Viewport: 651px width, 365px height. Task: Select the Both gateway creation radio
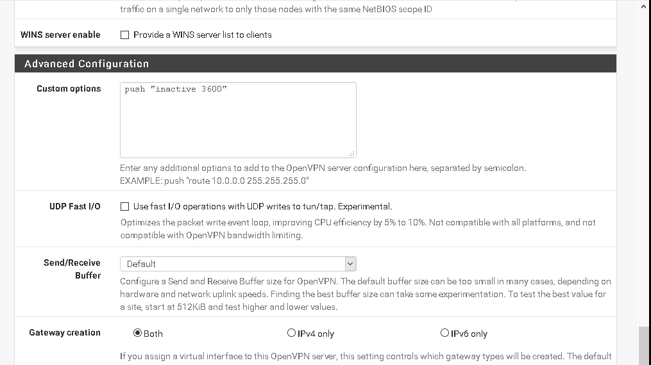tap(137, 333)
